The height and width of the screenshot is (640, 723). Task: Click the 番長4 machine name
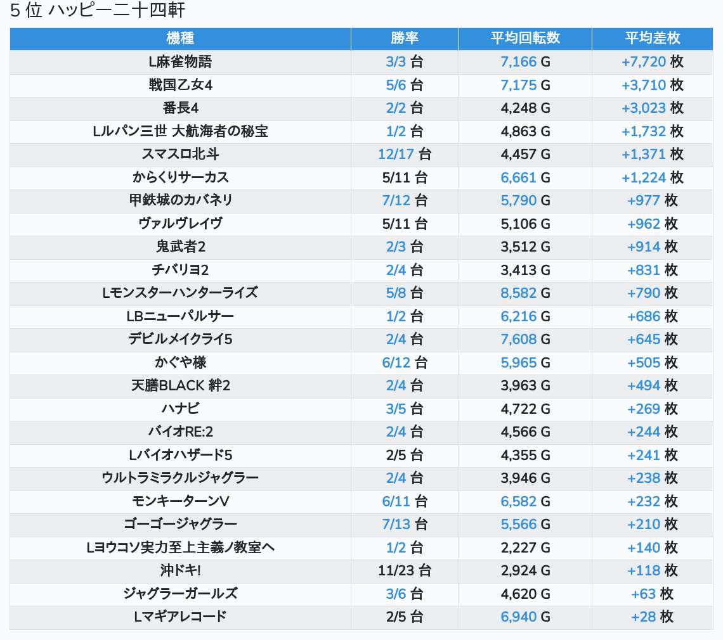[180, 108]
